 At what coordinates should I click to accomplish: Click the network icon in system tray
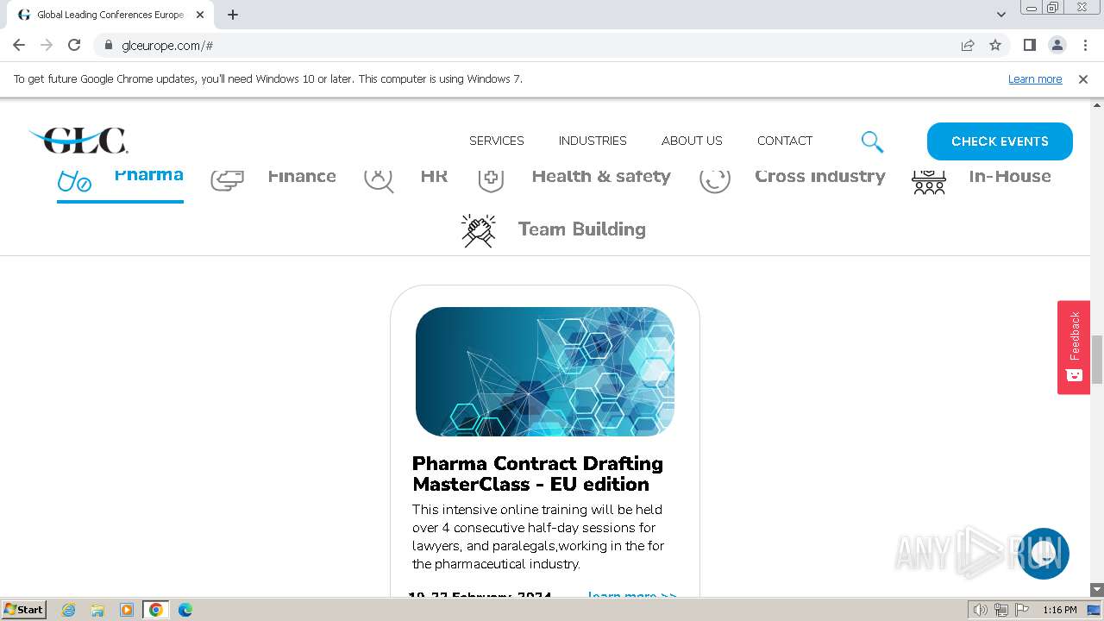(x=1001, y=610)
